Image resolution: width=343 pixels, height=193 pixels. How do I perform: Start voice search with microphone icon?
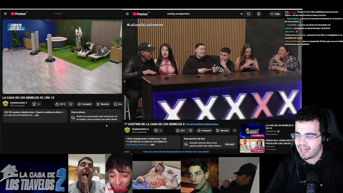point(259,14)
